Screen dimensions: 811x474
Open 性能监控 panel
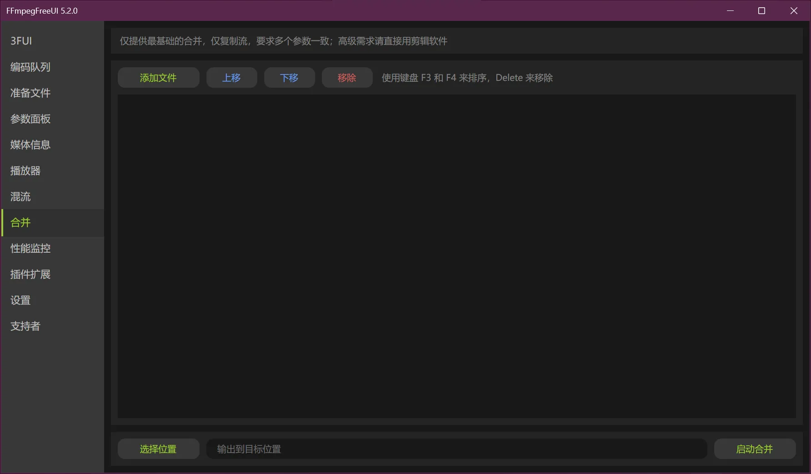pos(30,249)
